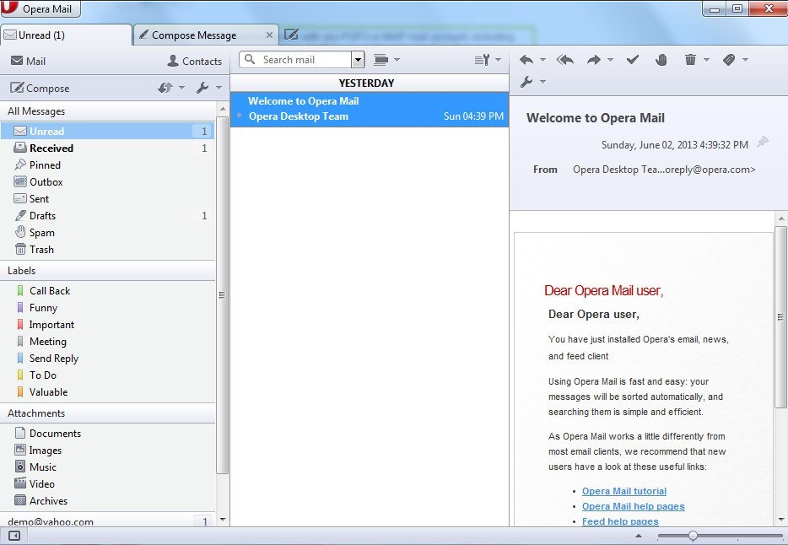Pin message using pushpin icon
This screenshot has width=788, height=545.
click(x=763, y=142)
